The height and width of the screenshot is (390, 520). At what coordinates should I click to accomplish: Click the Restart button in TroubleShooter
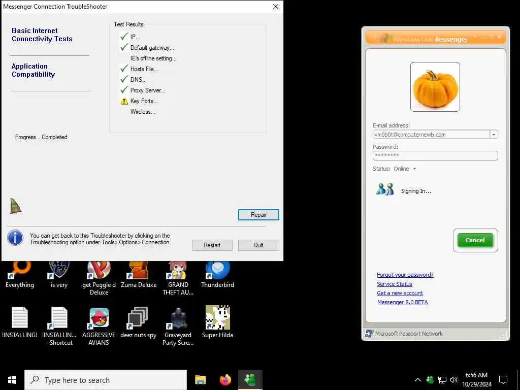[x=212, y=245]
